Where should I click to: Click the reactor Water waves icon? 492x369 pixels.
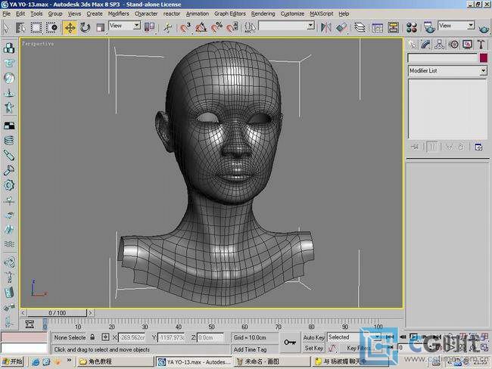[x=9, y=244]
